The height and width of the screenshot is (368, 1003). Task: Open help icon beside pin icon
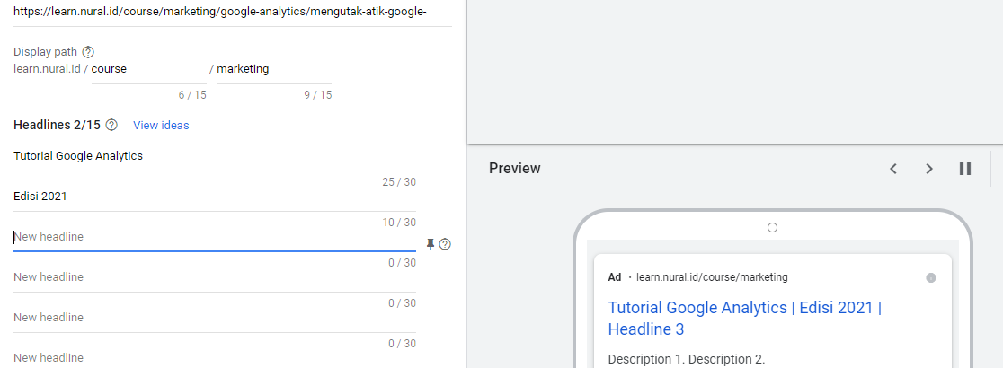tap(445, 244)
